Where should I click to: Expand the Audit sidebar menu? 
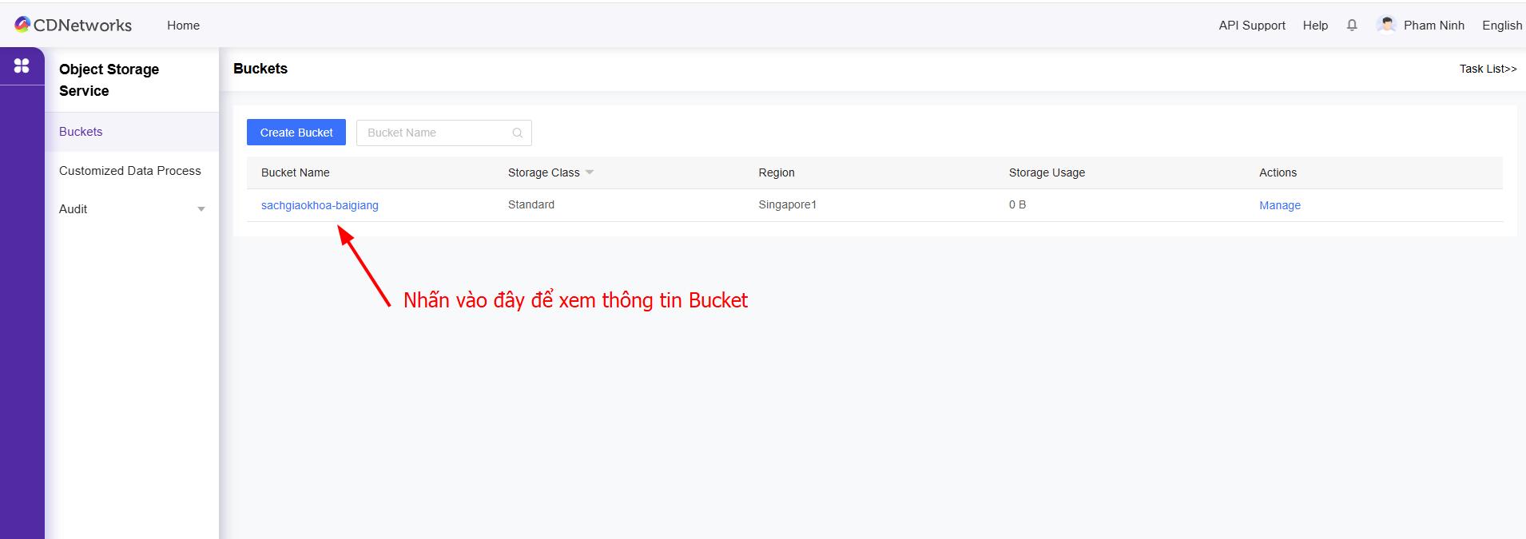[x=201, y=209]
